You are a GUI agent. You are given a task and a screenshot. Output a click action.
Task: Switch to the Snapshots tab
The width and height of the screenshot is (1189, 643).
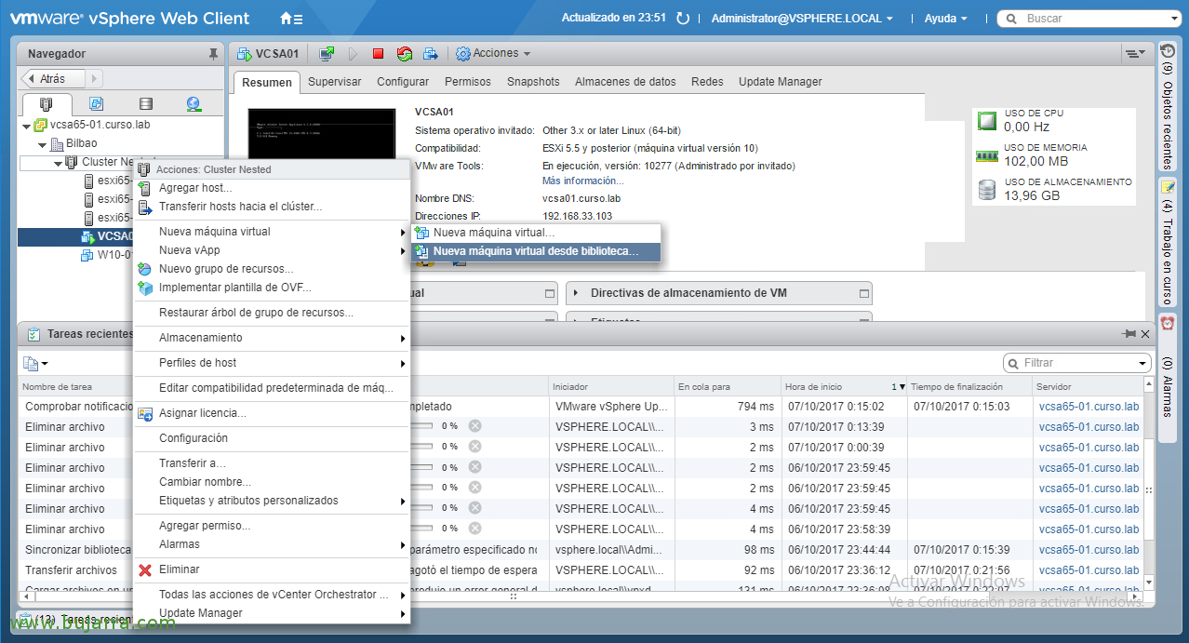[x=533, y=82]
